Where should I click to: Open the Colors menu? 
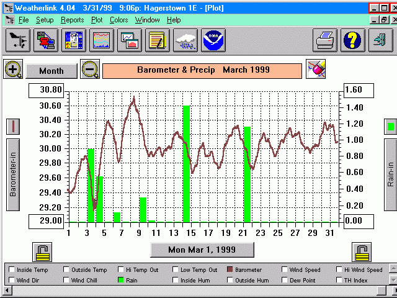[x=118, y=20]
